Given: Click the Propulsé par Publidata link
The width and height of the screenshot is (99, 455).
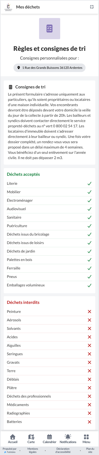Looking at the screenshot, I should (x=10, y=450).
